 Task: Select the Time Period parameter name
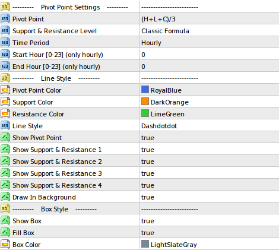tap(31, 43)
